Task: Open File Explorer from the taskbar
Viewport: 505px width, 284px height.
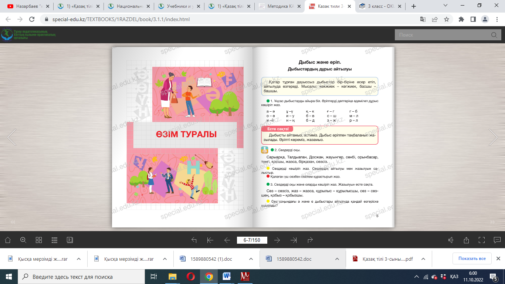Action: [172, 277]
